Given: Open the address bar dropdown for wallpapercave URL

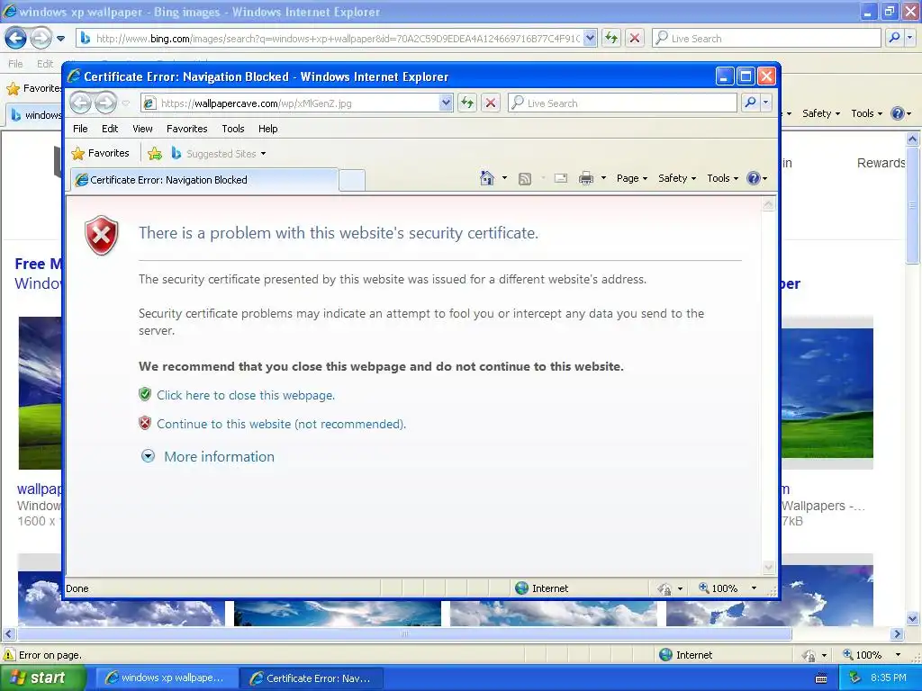Looking at the screenshot, I should tap(446, 103).
